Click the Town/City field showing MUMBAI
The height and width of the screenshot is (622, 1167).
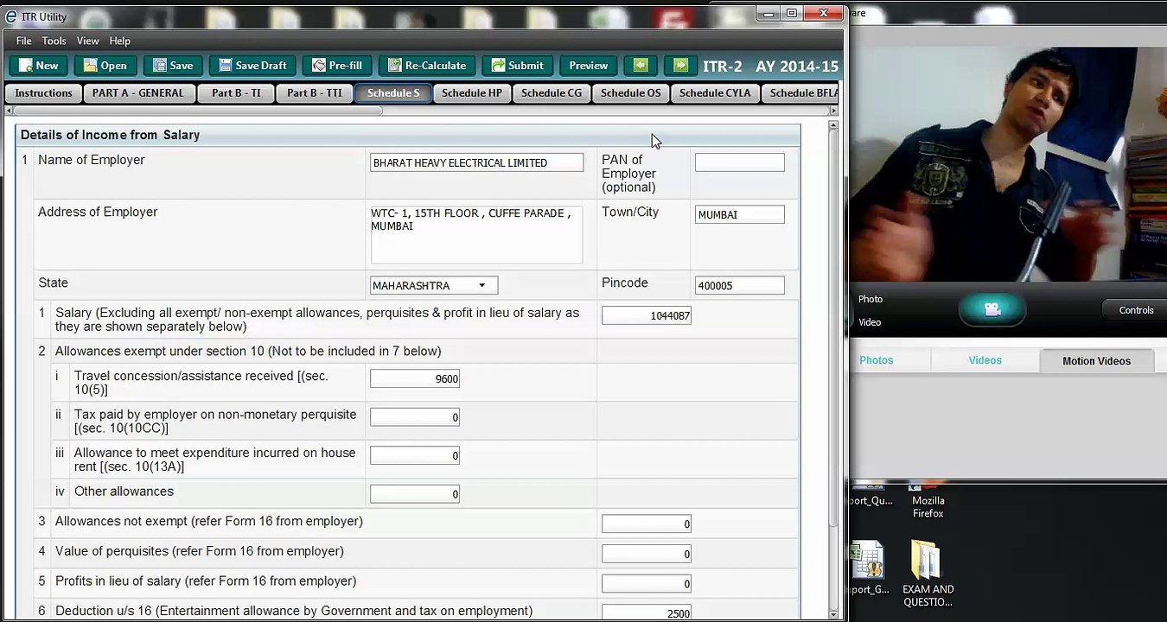[x=739, y=214]
